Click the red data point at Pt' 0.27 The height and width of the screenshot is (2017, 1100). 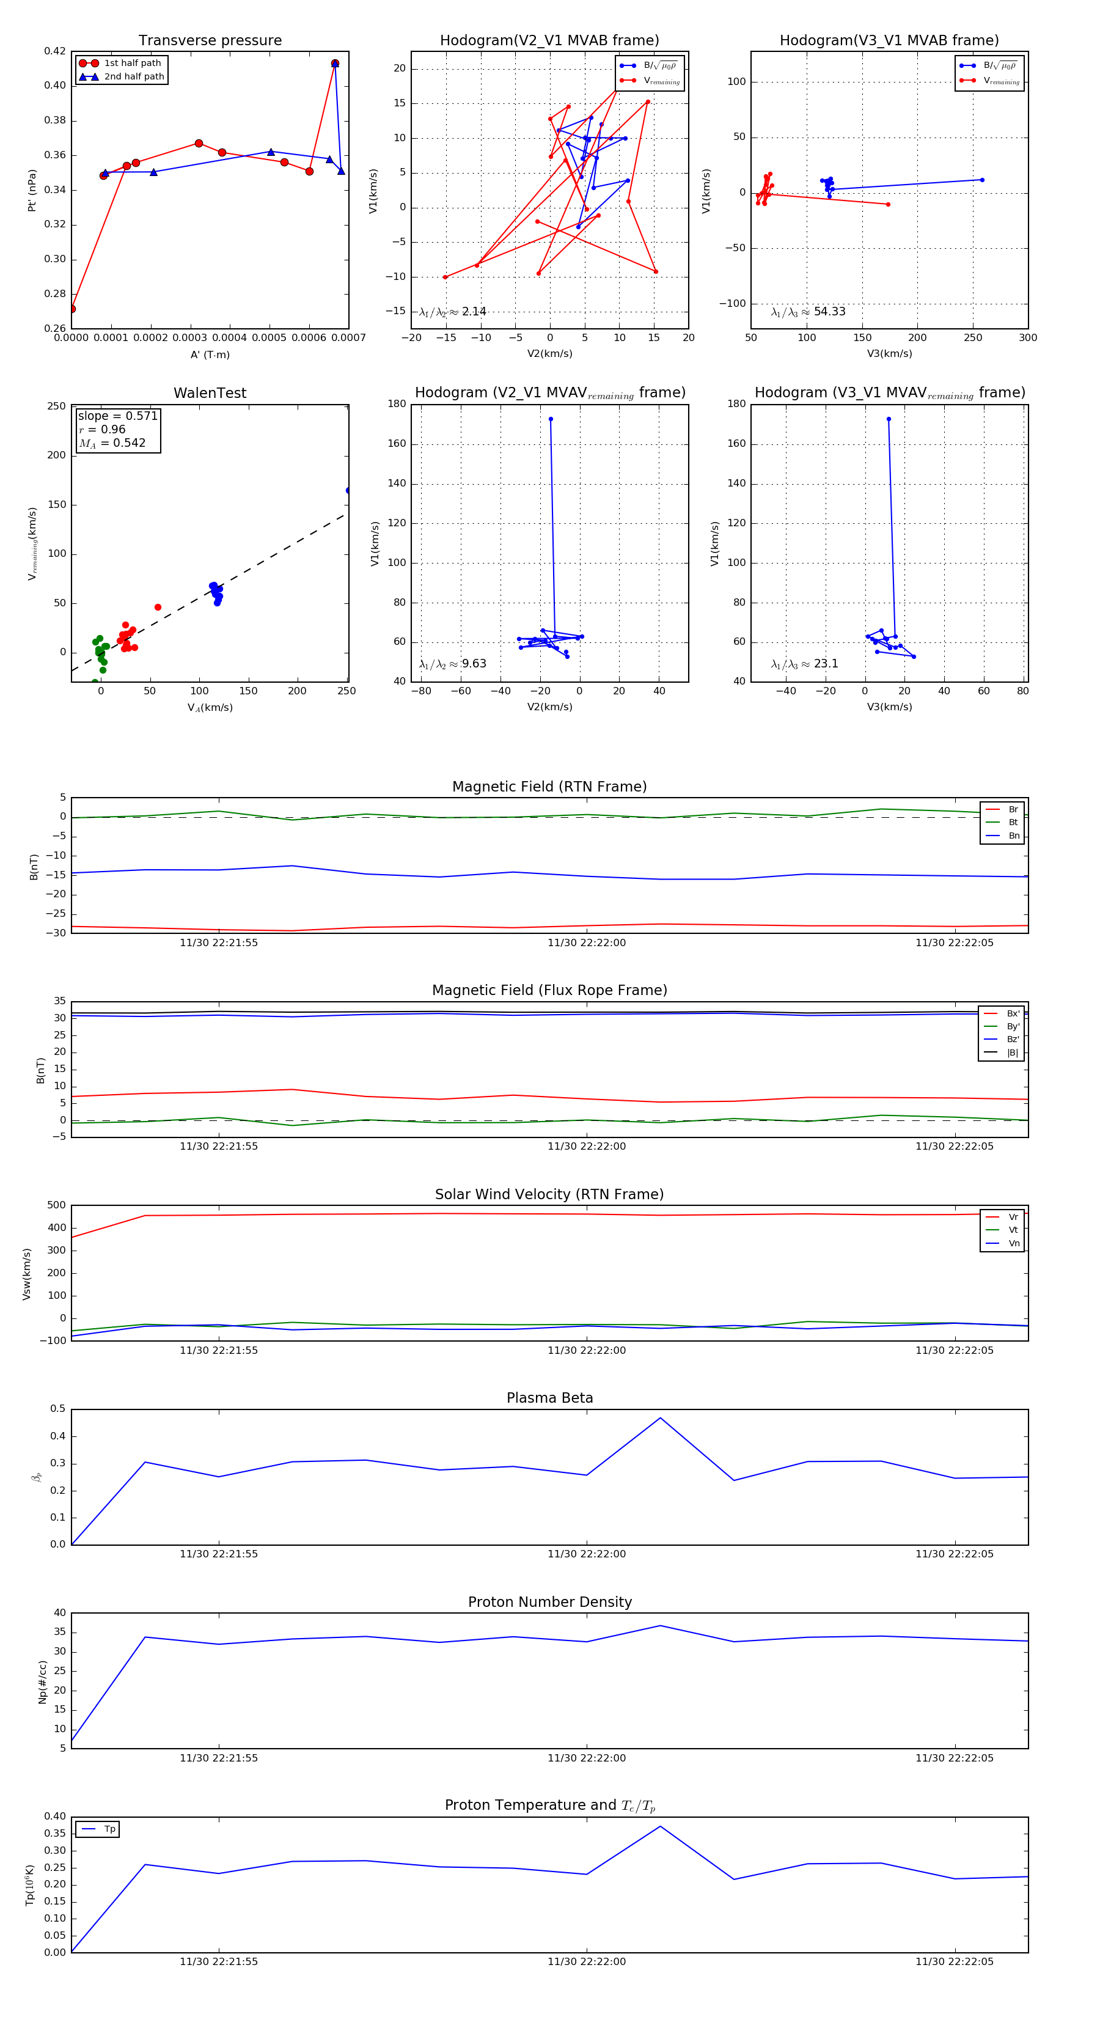(x=72, y=309)
